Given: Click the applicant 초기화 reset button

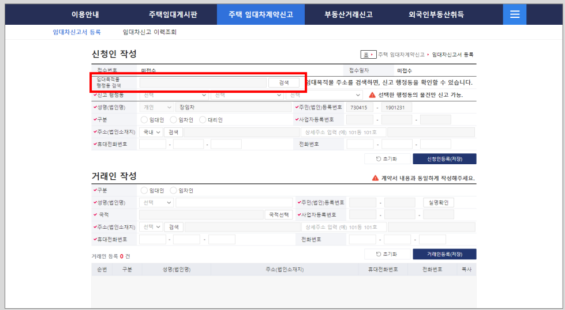Looking at the screenshot, I should [x=387, y=158].
